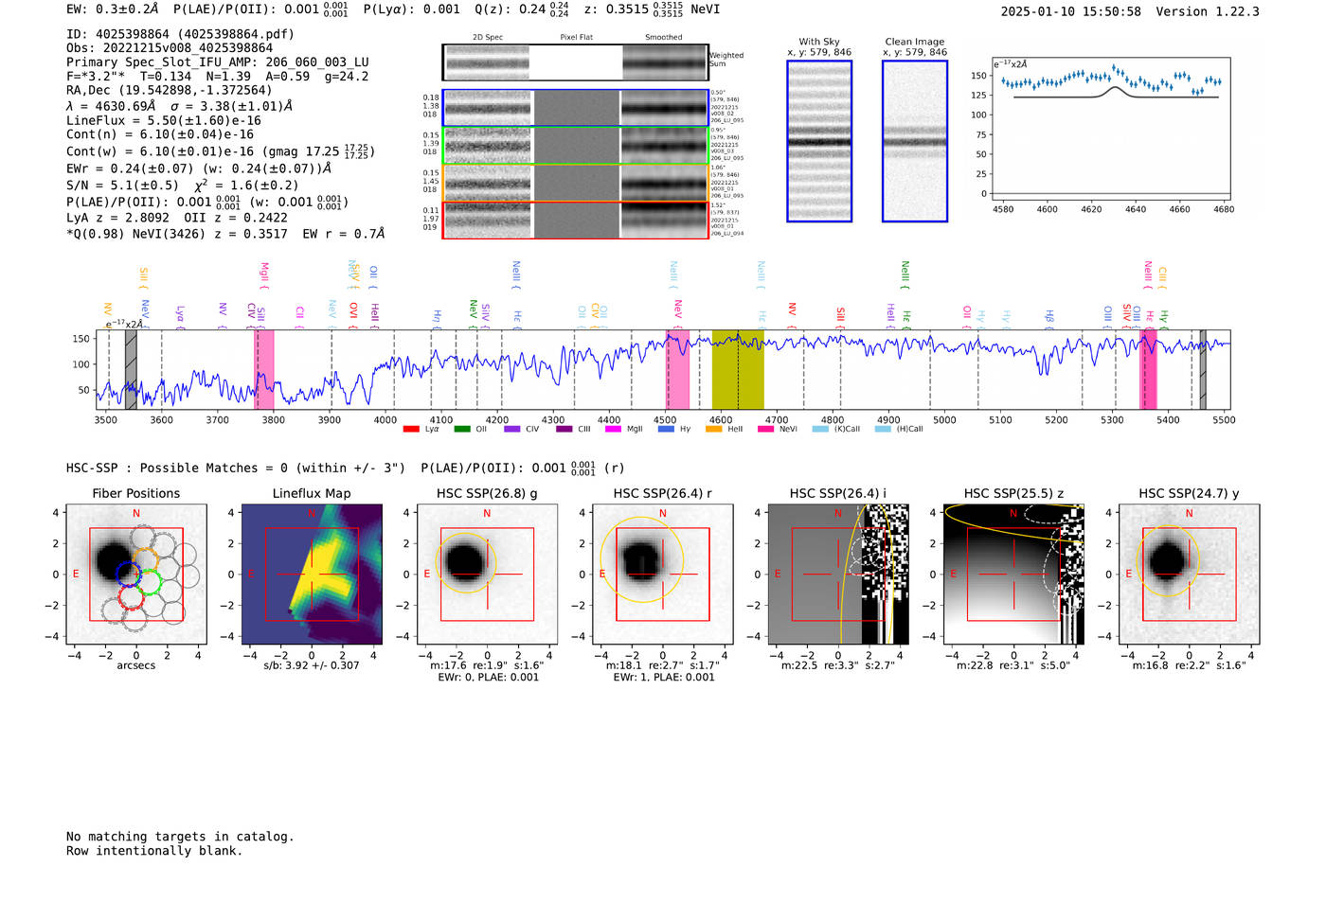Click the Lyα red legend swatch
The image size is (1326, 902).
pos(411,429)
